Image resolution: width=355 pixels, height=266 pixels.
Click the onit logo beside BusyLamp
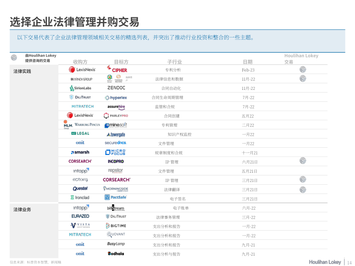pyautogui.click(x=80, y=244)
